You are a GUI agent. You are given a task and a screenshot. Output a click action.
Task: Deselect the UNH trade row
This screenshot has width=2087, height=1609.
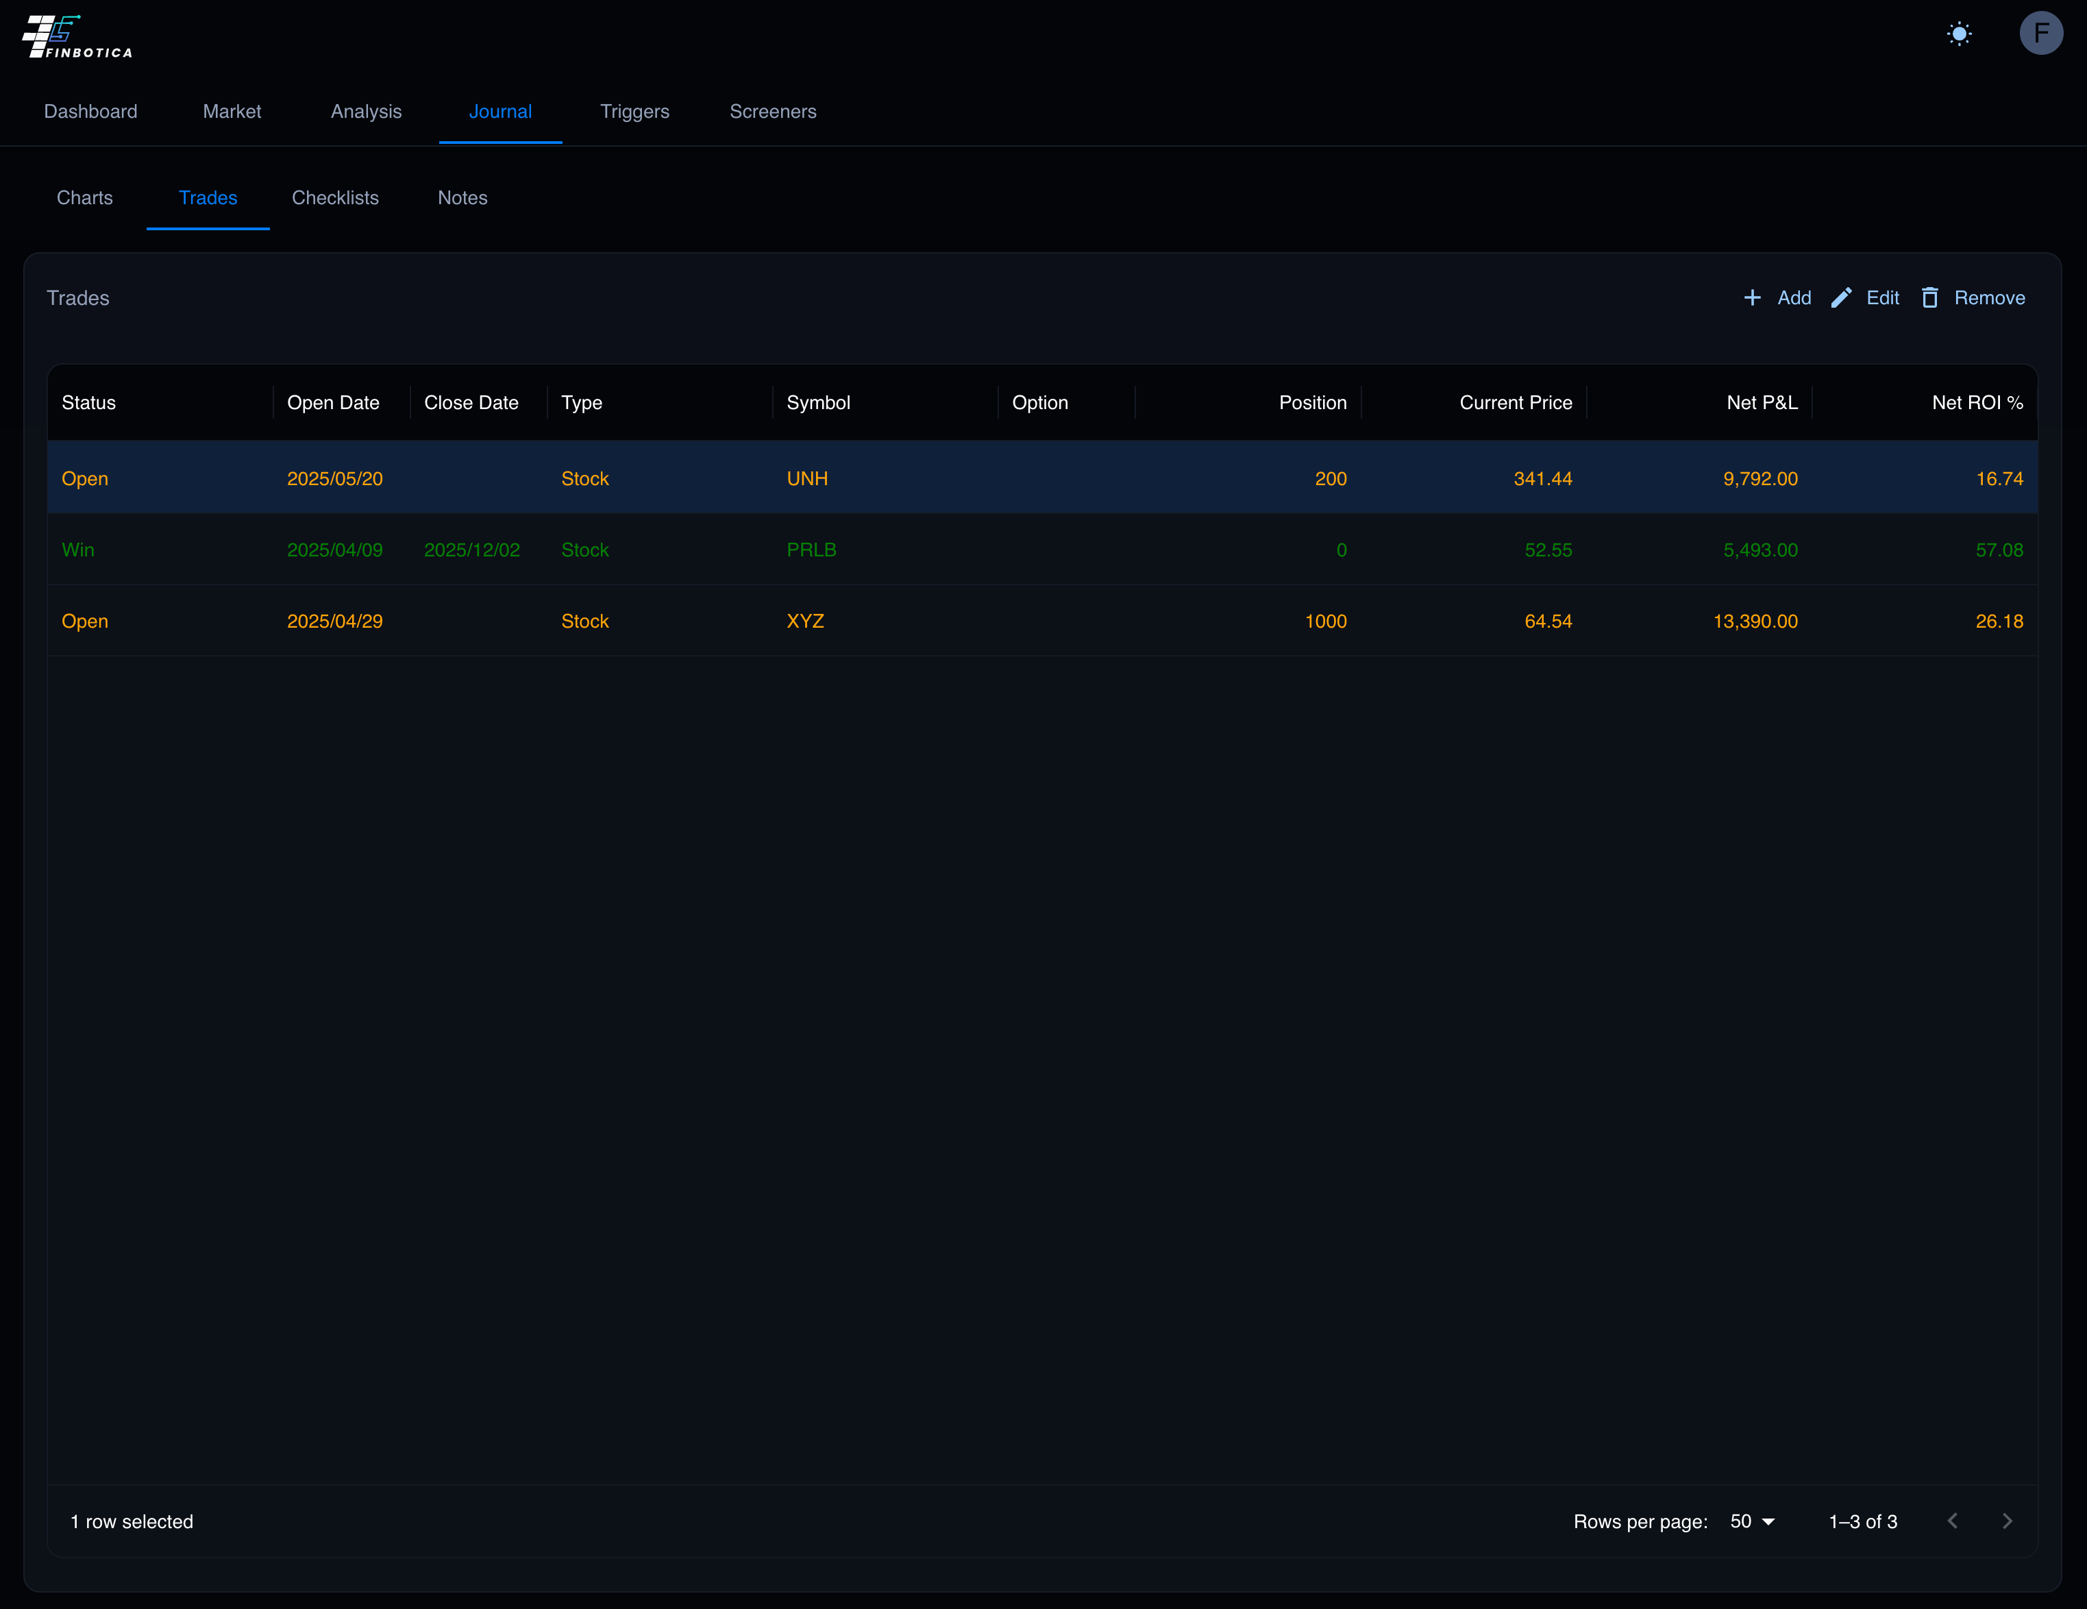(x=806, y=479)
